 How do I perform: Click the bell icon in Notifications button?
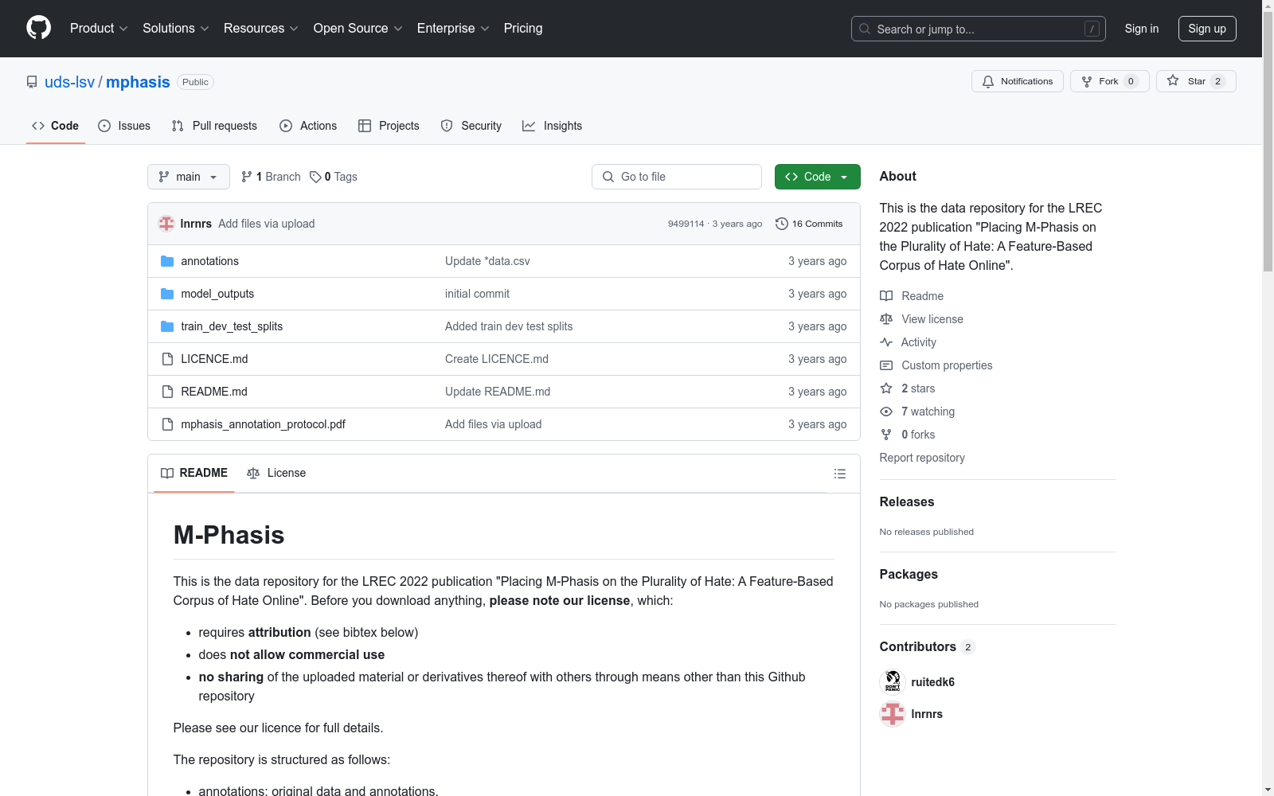[x=988, y=81]
